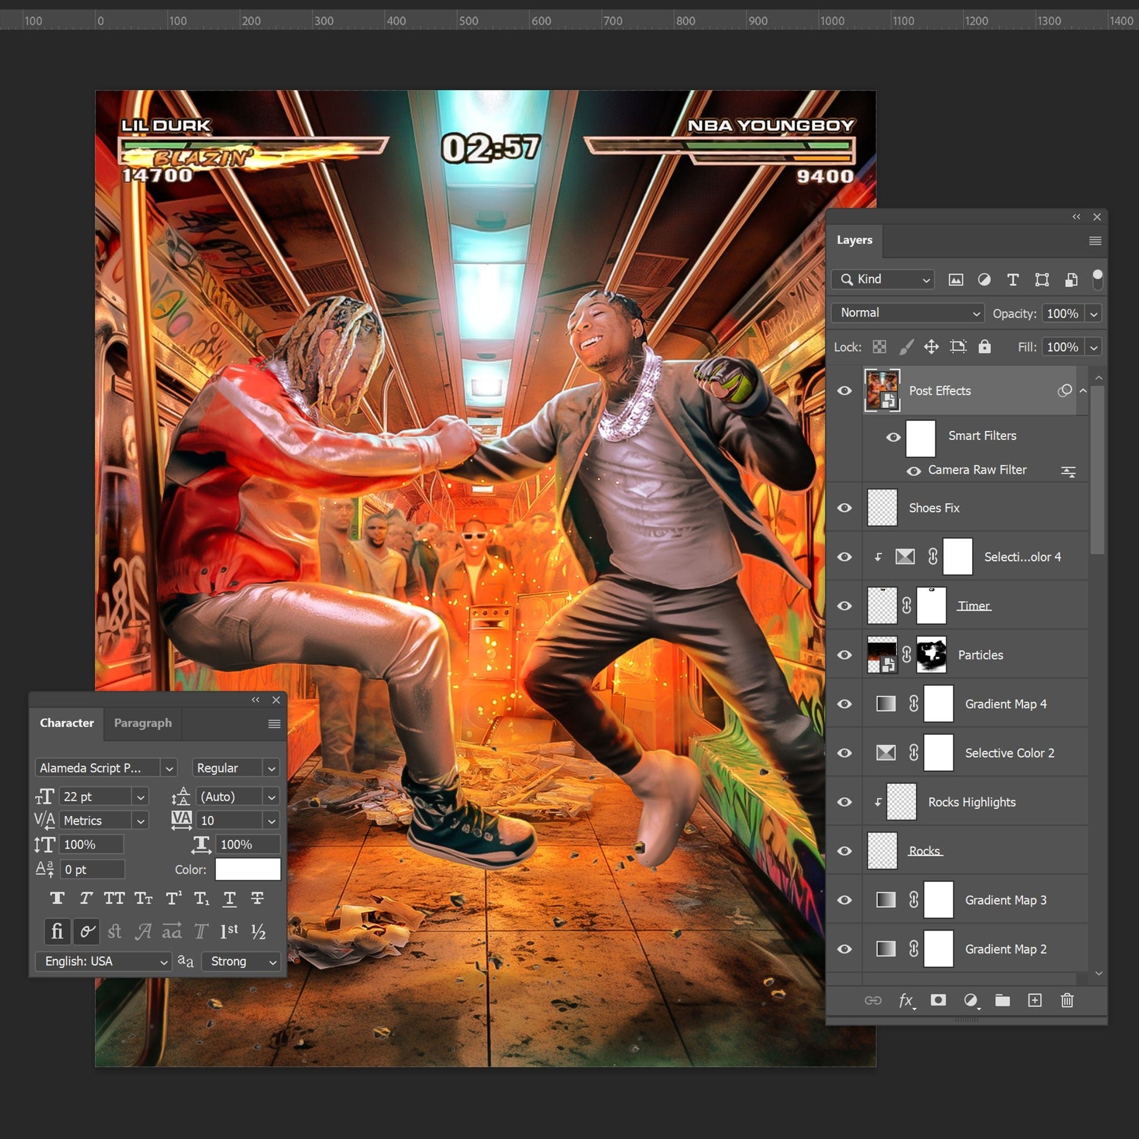
Task: Add layer mask icon
Action: pyautogui.click(x=938, y=1000)
